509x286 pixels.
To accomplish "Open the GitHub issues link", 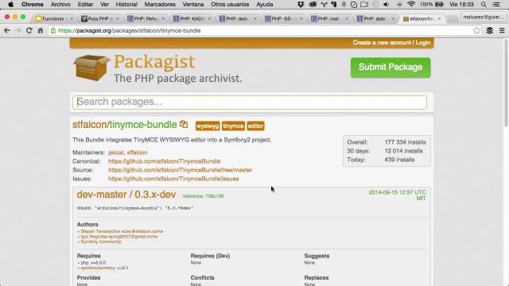I will (173, 179).
